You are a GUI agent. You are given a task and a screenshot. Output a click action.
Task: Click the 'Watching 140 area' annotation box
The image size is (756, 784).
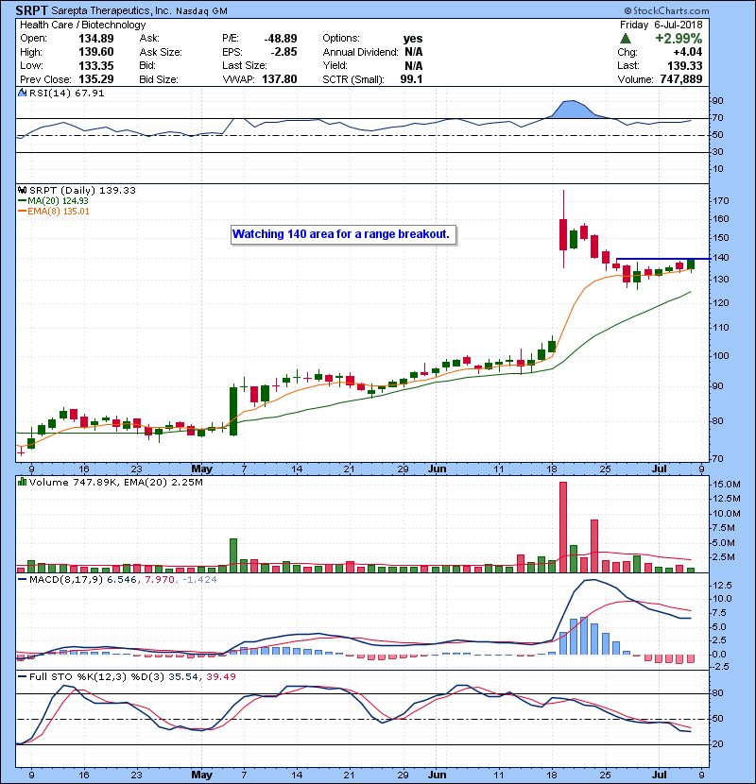[344, 234]
